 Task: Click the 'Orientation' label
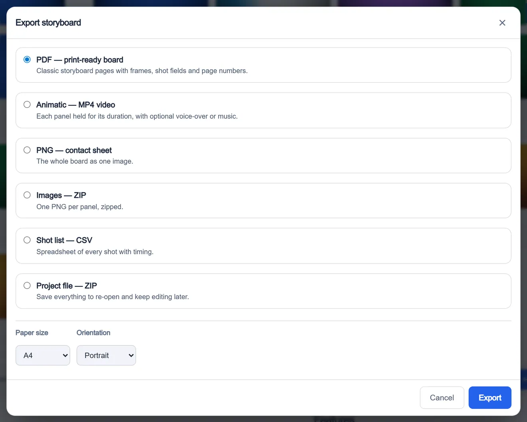(93, 333)
